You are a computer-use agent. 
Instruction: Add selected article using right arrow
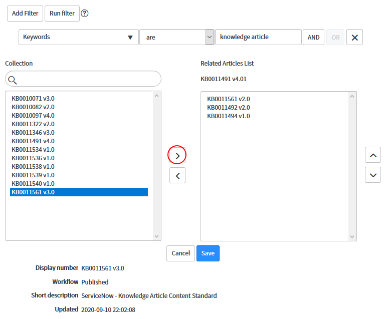click(177, 155)
